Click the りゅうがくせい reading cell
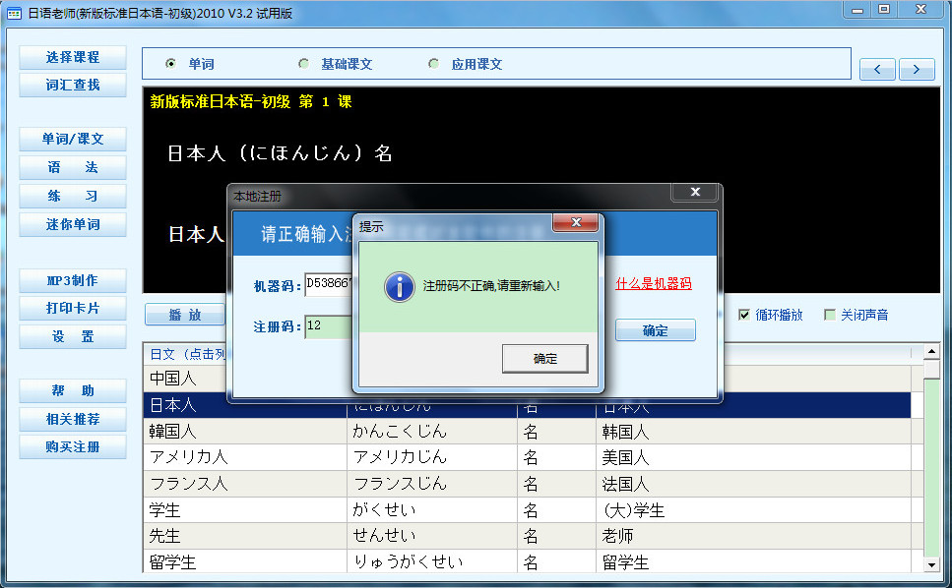Screen dimensions: 952x588 pos(432,561)
